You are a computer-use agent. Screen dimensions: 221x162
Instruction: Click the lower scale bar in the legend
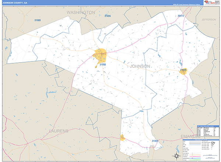click(210, 158)
